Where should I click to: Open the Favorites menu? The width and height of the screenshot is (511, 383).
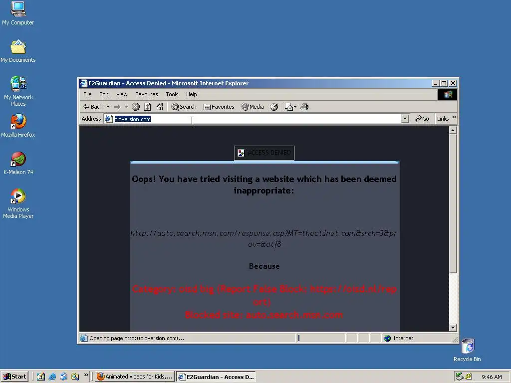click(x=146, y=94)
